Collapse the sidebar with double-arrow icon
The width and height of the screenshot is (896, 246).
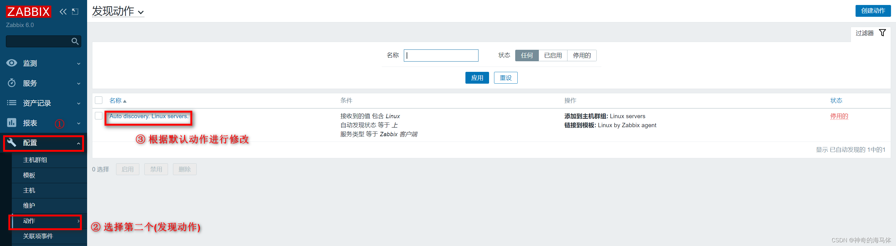[63, 12]
